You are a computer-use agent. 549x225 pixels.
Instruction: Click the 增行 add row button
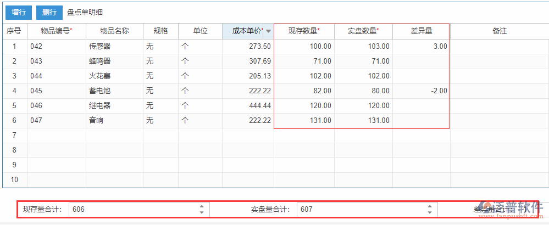pyautogui.click(x=19, y=12)
